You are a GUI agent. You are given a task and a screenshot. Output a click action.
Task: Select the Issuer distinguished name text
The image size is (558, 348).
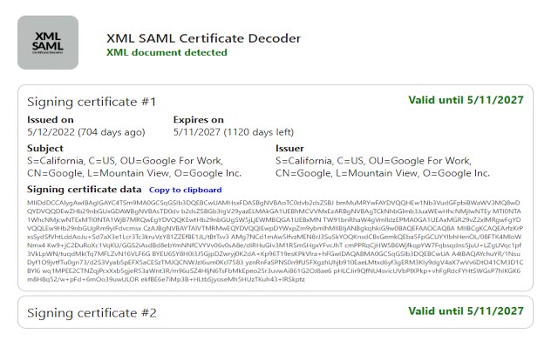[x=383, y=167]
